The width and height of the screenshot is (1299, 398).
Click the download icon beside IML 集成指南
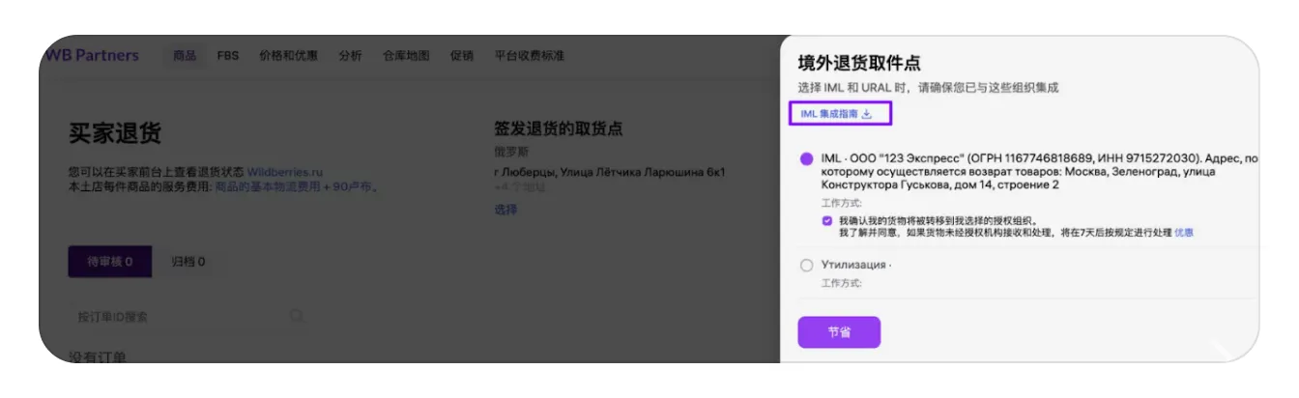pos(867,114)
